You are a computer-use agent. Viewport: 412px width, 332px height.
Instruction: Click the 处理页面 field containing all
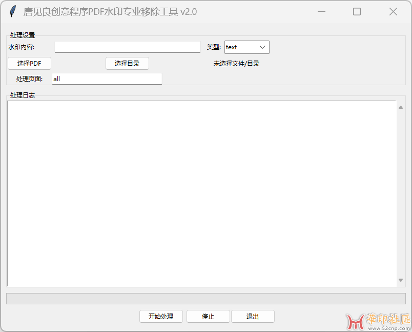point(107,79)
